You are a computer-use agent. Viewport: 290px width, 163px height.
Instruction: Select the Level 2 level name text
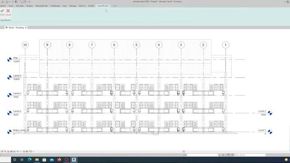[262, 111]
